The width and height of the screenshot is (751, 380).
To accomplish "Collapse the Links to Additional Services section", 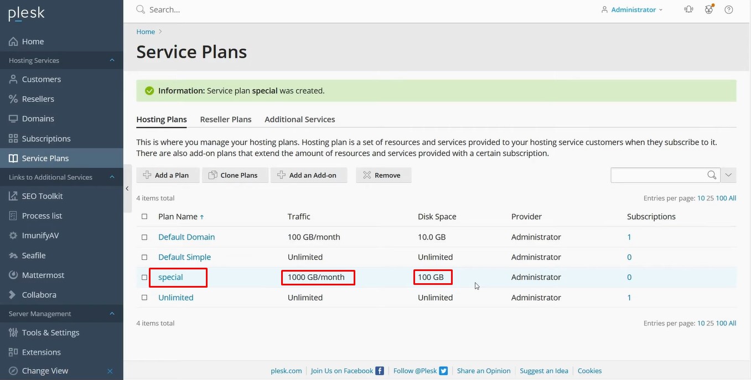I will tap(112, 177).
